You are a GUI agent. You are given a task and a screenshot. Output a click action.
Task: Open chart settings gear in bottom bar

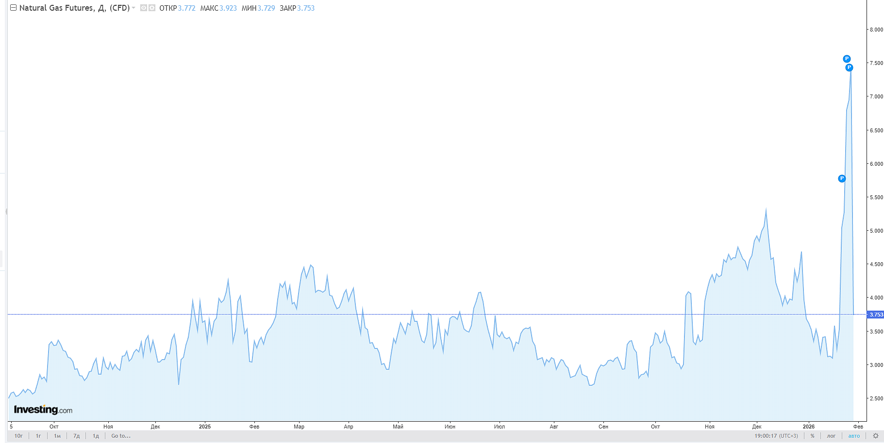[x=876, y=436]
